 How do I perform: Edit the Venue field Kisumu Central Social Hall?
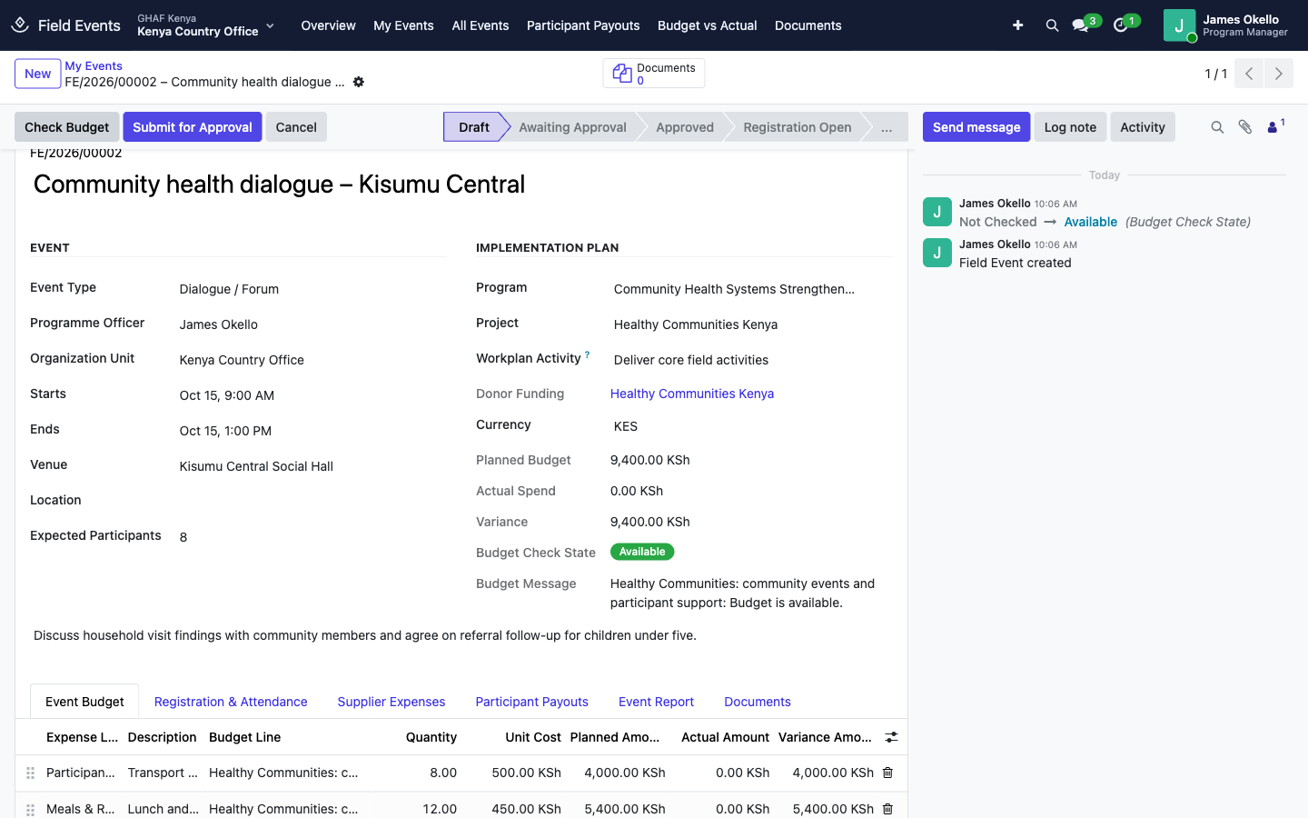tap(311, 466)
